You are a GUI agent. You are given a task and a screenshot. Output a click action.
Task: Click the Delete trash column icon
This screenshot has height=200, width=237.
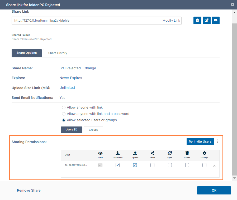click(187, 153)
